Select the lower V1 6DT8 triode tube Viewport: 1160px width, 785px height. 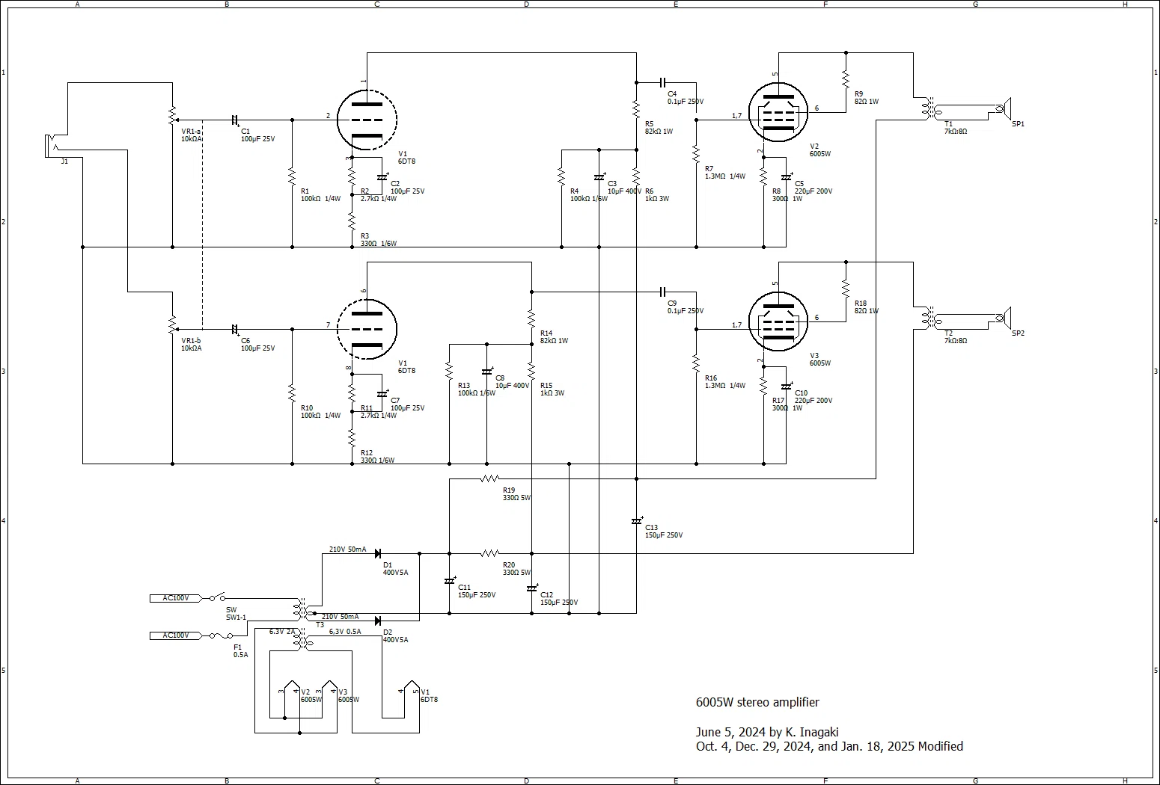tap(366, 329)
